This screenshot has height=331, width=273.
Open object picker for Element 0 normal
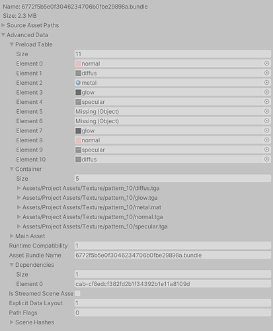click(266, 64)
